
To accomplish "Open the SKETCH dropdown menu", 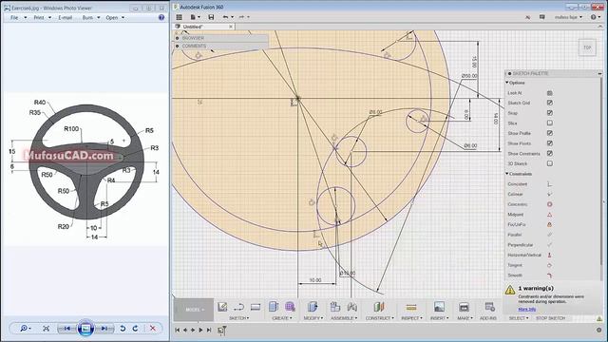I will coord(238,318).
